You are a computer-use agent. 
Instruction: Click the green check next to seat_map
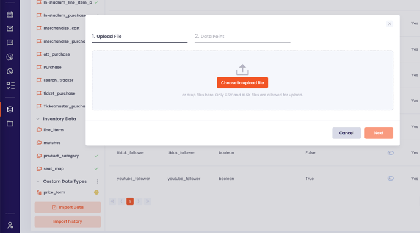(96, 168)
